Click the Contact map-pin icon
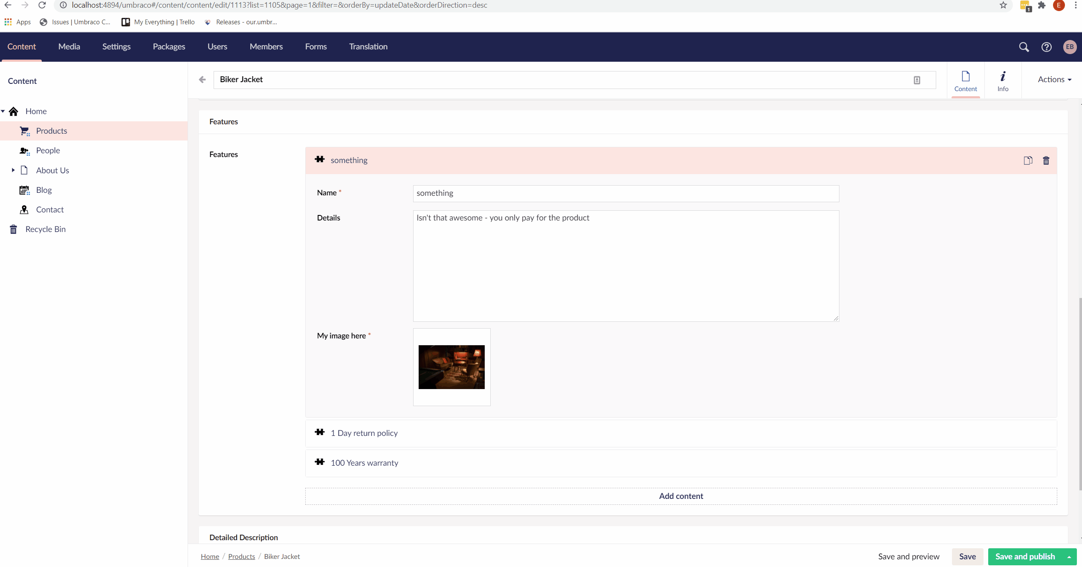This screenshot has width=1082, height=567. pos(25,209)
